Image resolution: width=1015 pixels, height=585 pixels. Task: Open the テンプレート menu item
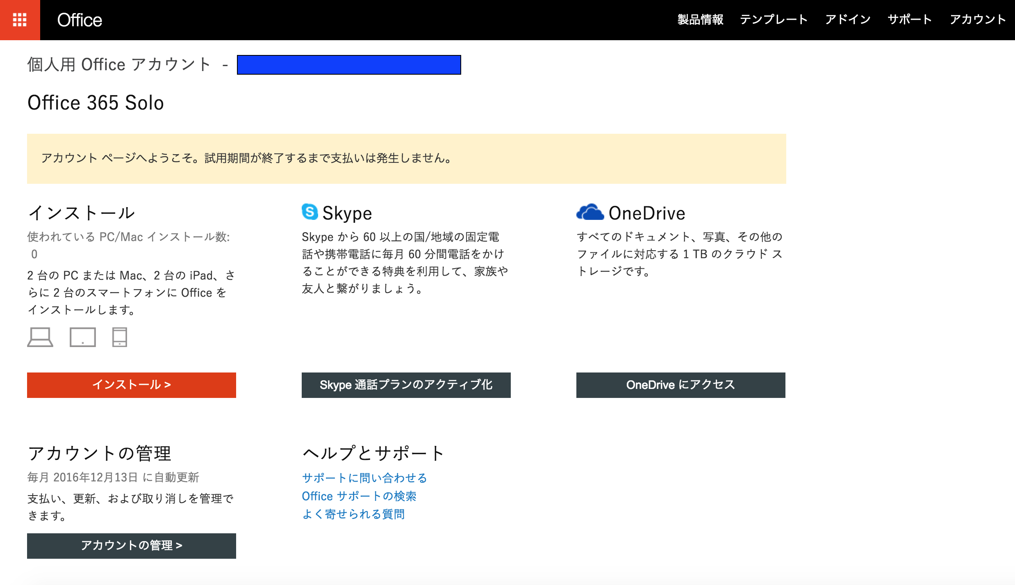click(774, 19)
